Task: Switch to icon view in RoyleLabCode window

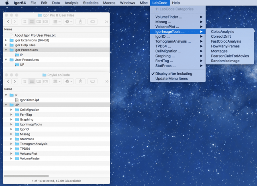Action: (25, 81)
